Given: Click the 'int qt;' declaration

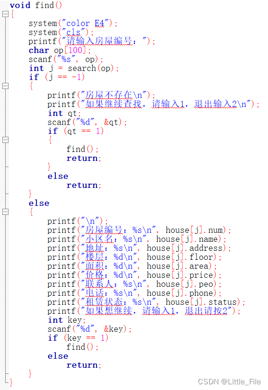Looking at the screenshot, I should (64, 113).
